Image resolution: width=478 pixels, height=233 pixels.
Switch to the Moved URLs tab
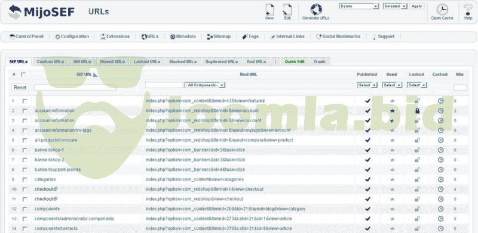click(x=112, y=62)
